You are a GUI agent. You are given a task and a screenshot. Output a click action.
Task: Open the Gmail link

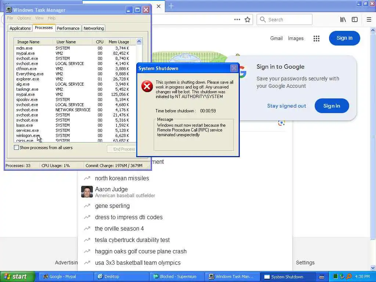click(276, 38)
